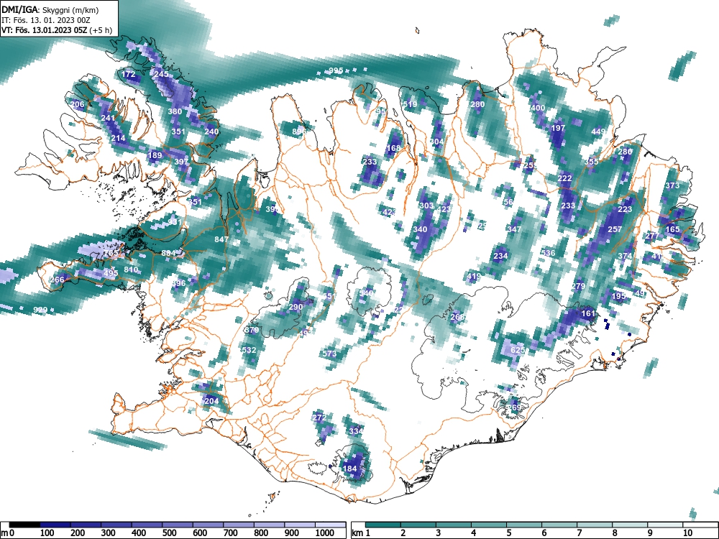This screenshot has width=719, height=539.
Task: Click the '5' label on the km scale
Action: (508, 533)
